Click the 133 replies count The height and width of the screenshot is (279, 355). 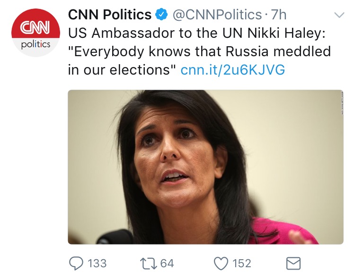(x=97, y=263)
